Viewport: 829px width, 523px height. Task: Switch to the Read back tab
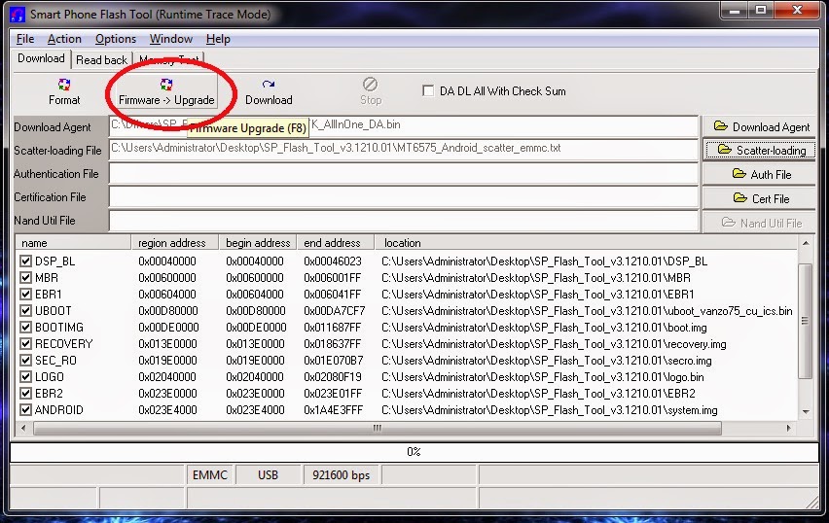[101, 60]
